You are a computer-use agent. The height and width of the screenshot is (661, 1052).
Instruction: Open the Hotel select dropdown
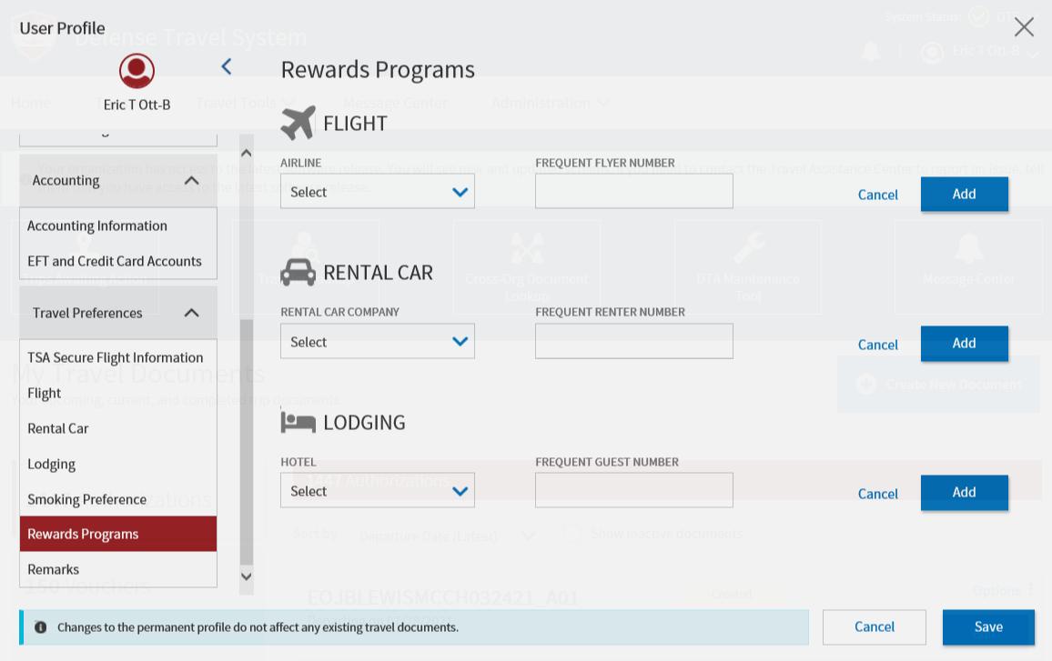pos(377,491)
